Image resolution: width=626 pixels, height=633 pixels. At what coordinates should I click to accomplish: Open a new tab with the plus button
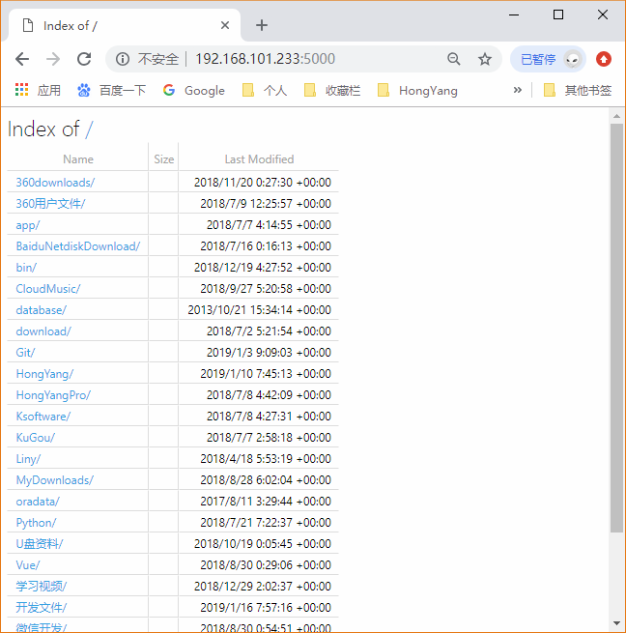(x=262, y=25)
